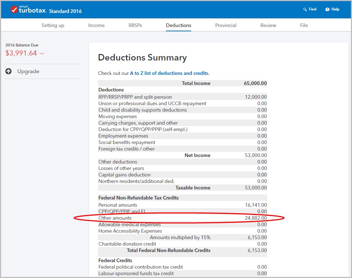Click the Find button label
352x278 pixels.
[312, 9]
